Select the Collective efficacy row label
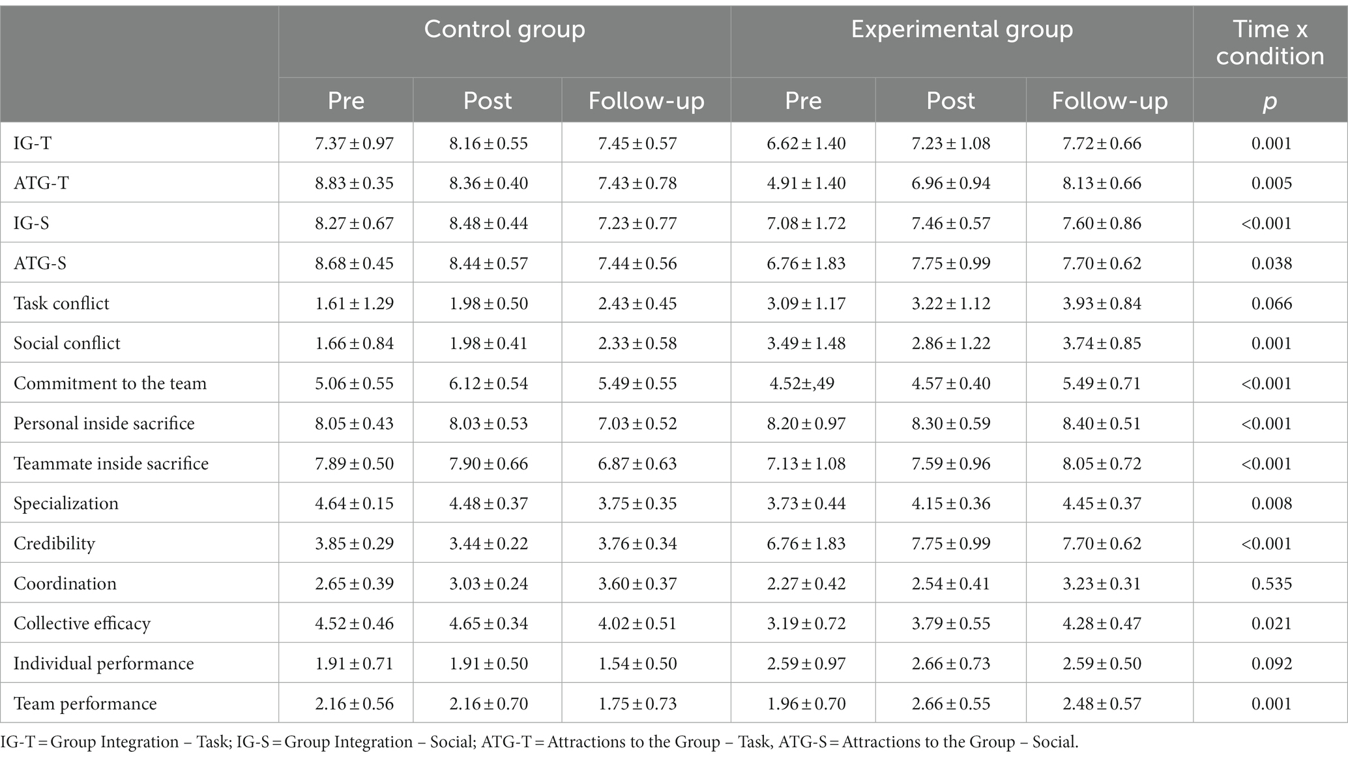Viewport: 1348px width, 759px height. point(82,623)
